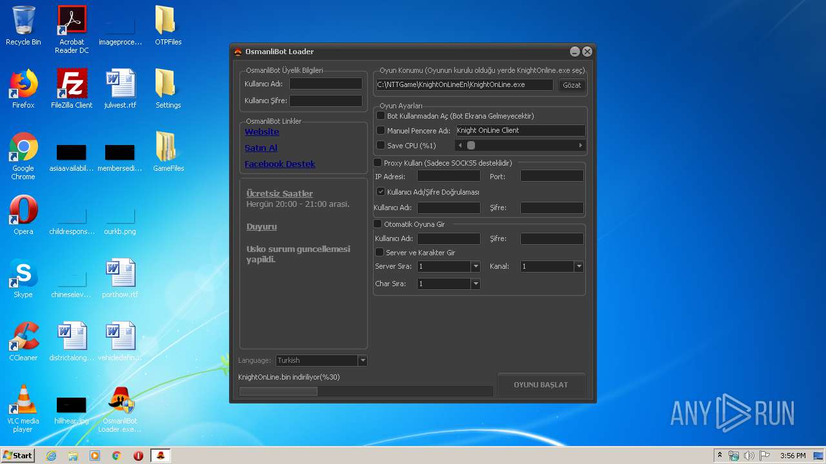Click the download progress bar

tap(365, 391)
